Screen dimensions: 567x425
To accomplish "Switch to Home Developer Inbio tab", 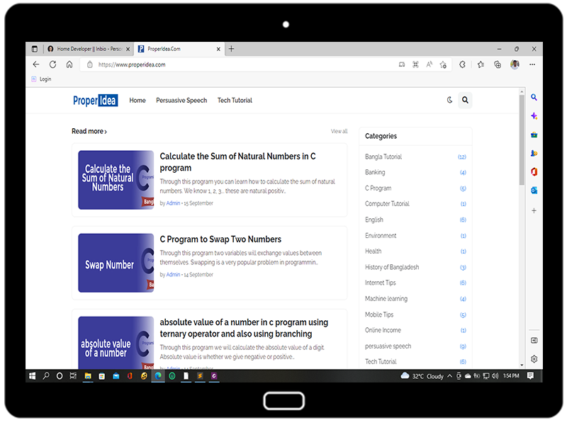I will coord(89,49).
